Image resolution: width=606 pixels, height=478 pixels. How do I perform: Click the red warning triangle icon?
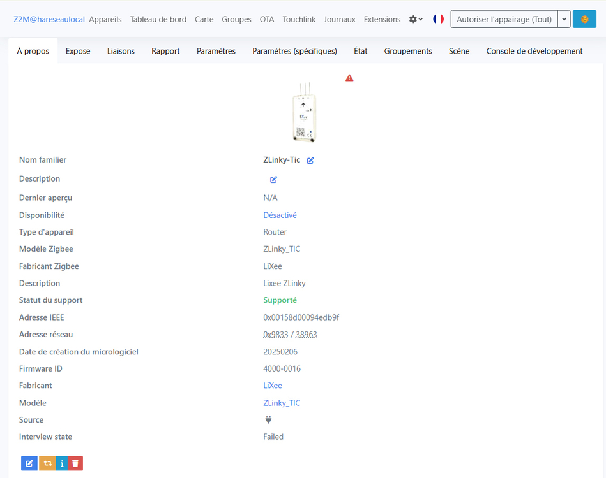349,78
